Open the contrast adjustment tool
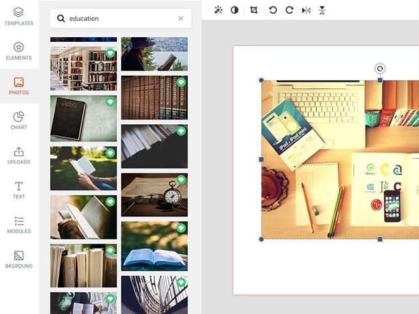Screen dimensions: 419x314 coord(235,10)
